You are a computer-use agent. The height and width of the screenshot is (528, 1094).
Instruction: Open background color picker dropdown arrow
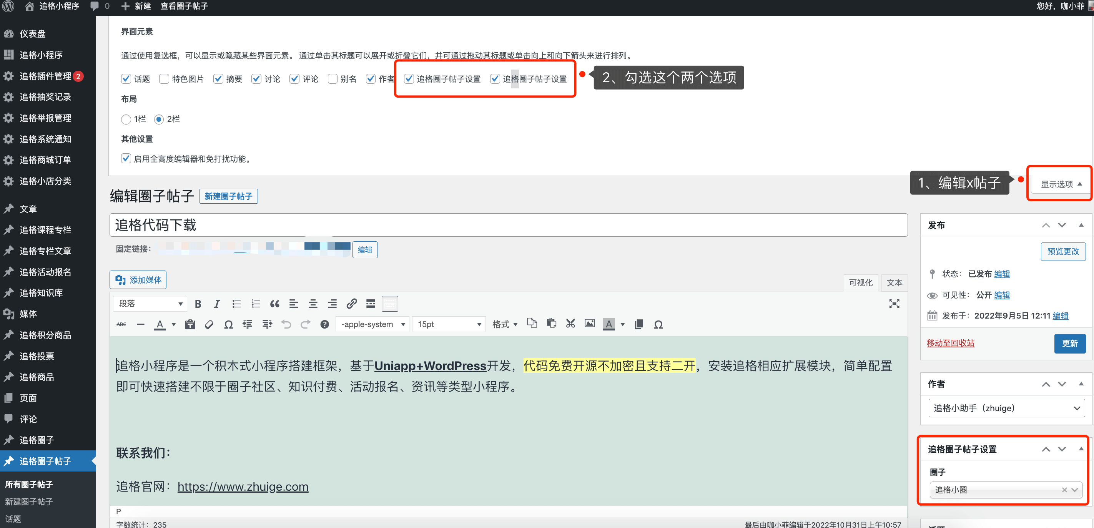pyautogui.click(x=623, y=325)
